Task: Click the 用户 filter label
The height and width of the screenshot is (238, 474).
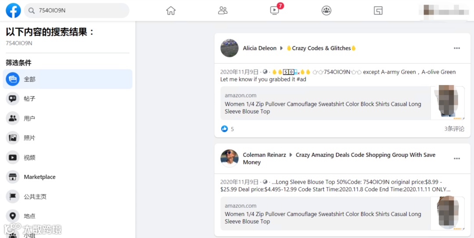Action: click(30, 118)
